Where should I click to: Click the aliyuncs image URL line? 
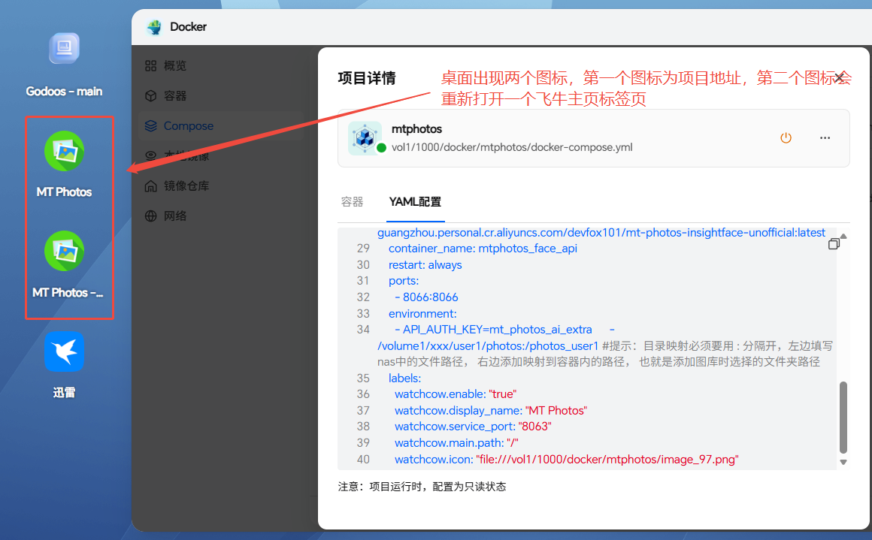coord(601,233)
